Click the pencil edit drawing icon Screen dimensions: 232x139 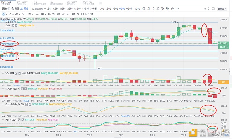point(68,14)
